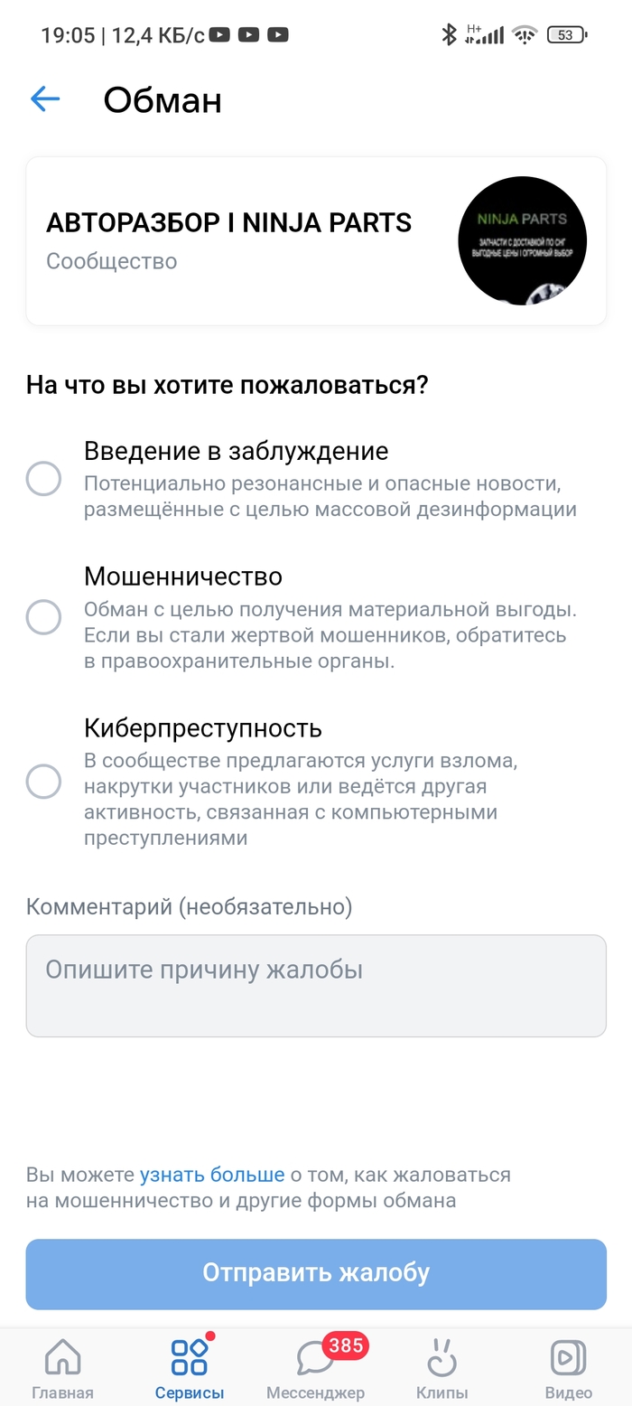This screenshot has width=632, height=1406.
Task: Tap the NINJA PARTS community avatar
Action: tap(522, 241)
